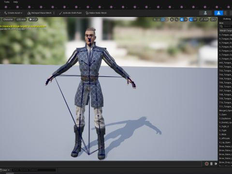Open the playback speed x1.0 menu

pyautogui.click(x=33, y=19)
